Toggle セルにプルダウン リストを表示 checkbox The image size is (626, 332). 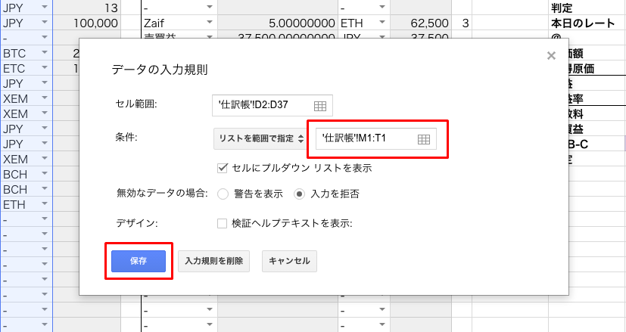pos(223,168)
